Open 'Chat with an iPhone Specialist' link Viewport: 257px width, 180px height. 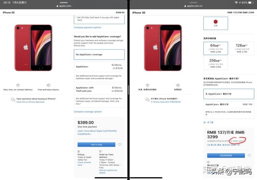tap(31, 102)
